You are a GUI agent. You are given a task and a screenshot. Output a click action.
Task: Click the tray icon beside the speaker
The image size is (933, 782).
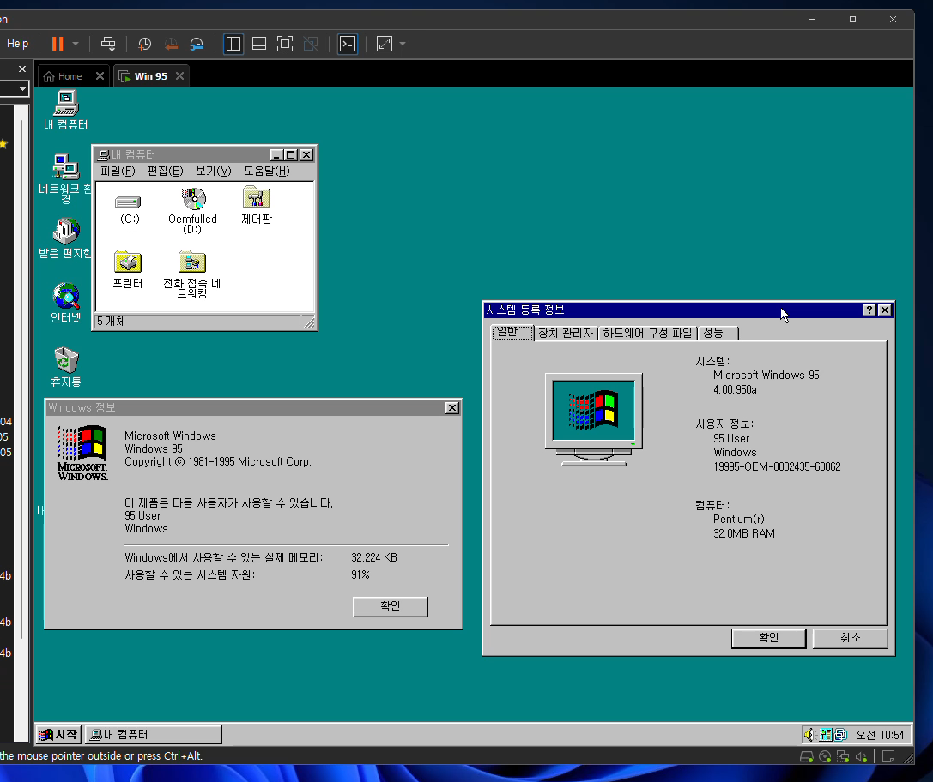pyautogui.click(x=826, y=735)
